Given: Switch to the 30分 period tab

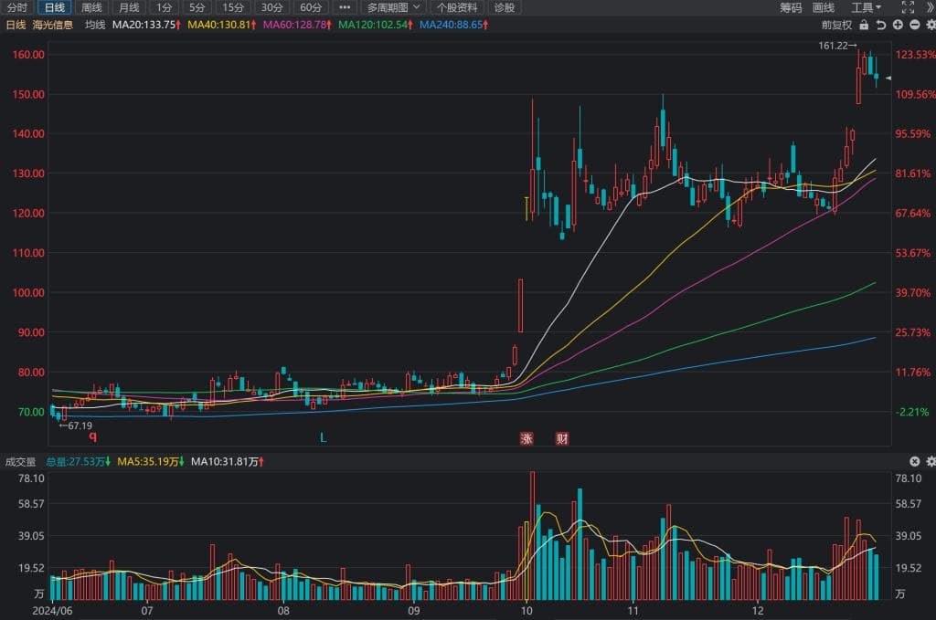Looking at the screenshot, I should [271, 7].
